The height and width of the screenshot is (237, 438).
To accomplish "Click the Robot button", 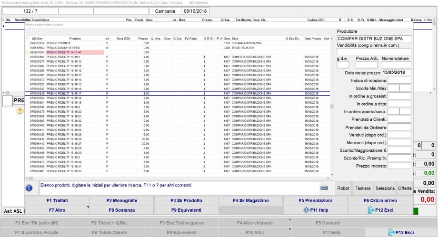I will [x=343, y=188].
